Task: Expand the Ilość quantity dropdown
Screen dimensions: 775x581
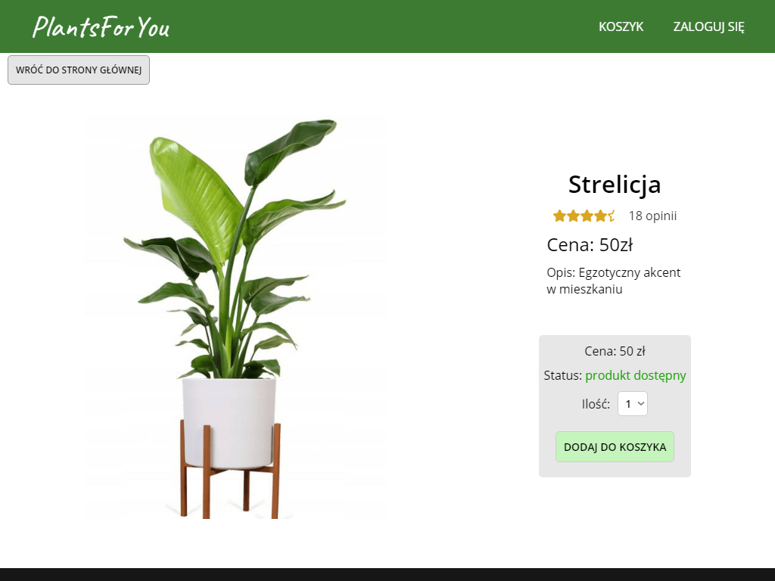Action: pos(633,404)
